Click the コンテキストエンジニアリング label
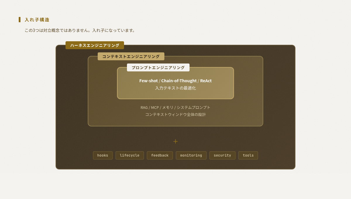Image resolution: width=351 pixels, height=199 pixels. [x=131, y=56]
